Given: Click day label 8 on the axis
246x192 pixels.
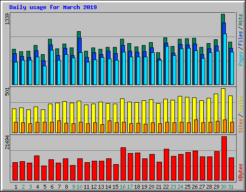Looking at the screenshot, I should pyautogui.click(x=66, y=187).
